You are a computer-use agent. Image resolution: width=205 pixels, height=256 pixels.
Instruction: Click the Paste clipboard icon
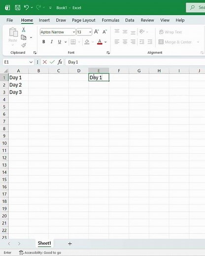(13, 32)
